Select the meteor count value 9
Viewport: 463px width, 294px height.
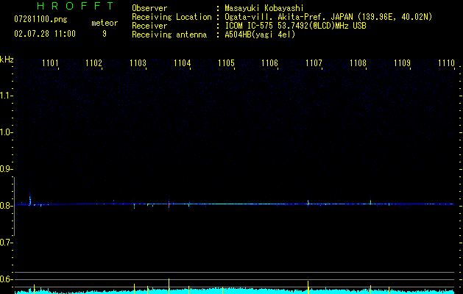coord(105,34)
